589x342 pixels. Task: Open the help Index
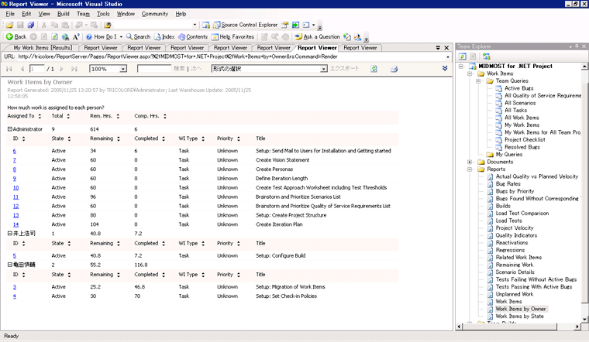(164, 36)
